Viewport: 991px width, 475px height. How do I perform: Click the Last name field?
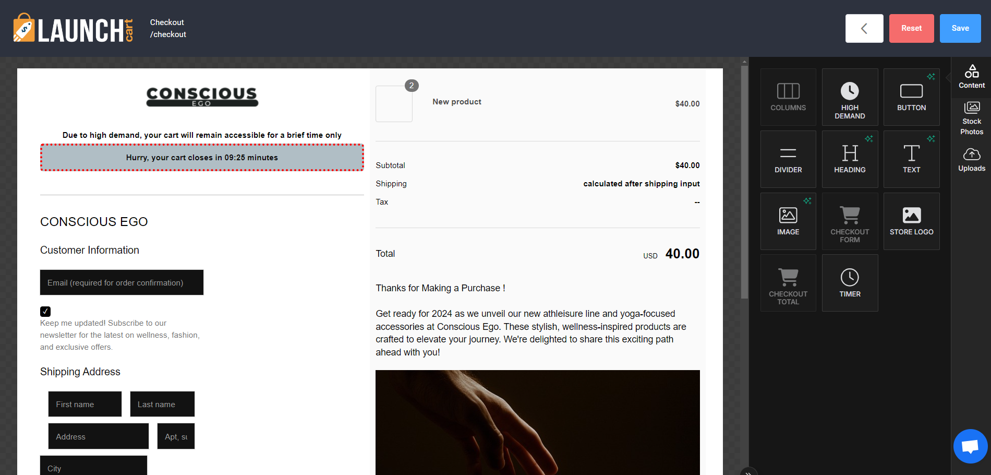click(162, 404)
